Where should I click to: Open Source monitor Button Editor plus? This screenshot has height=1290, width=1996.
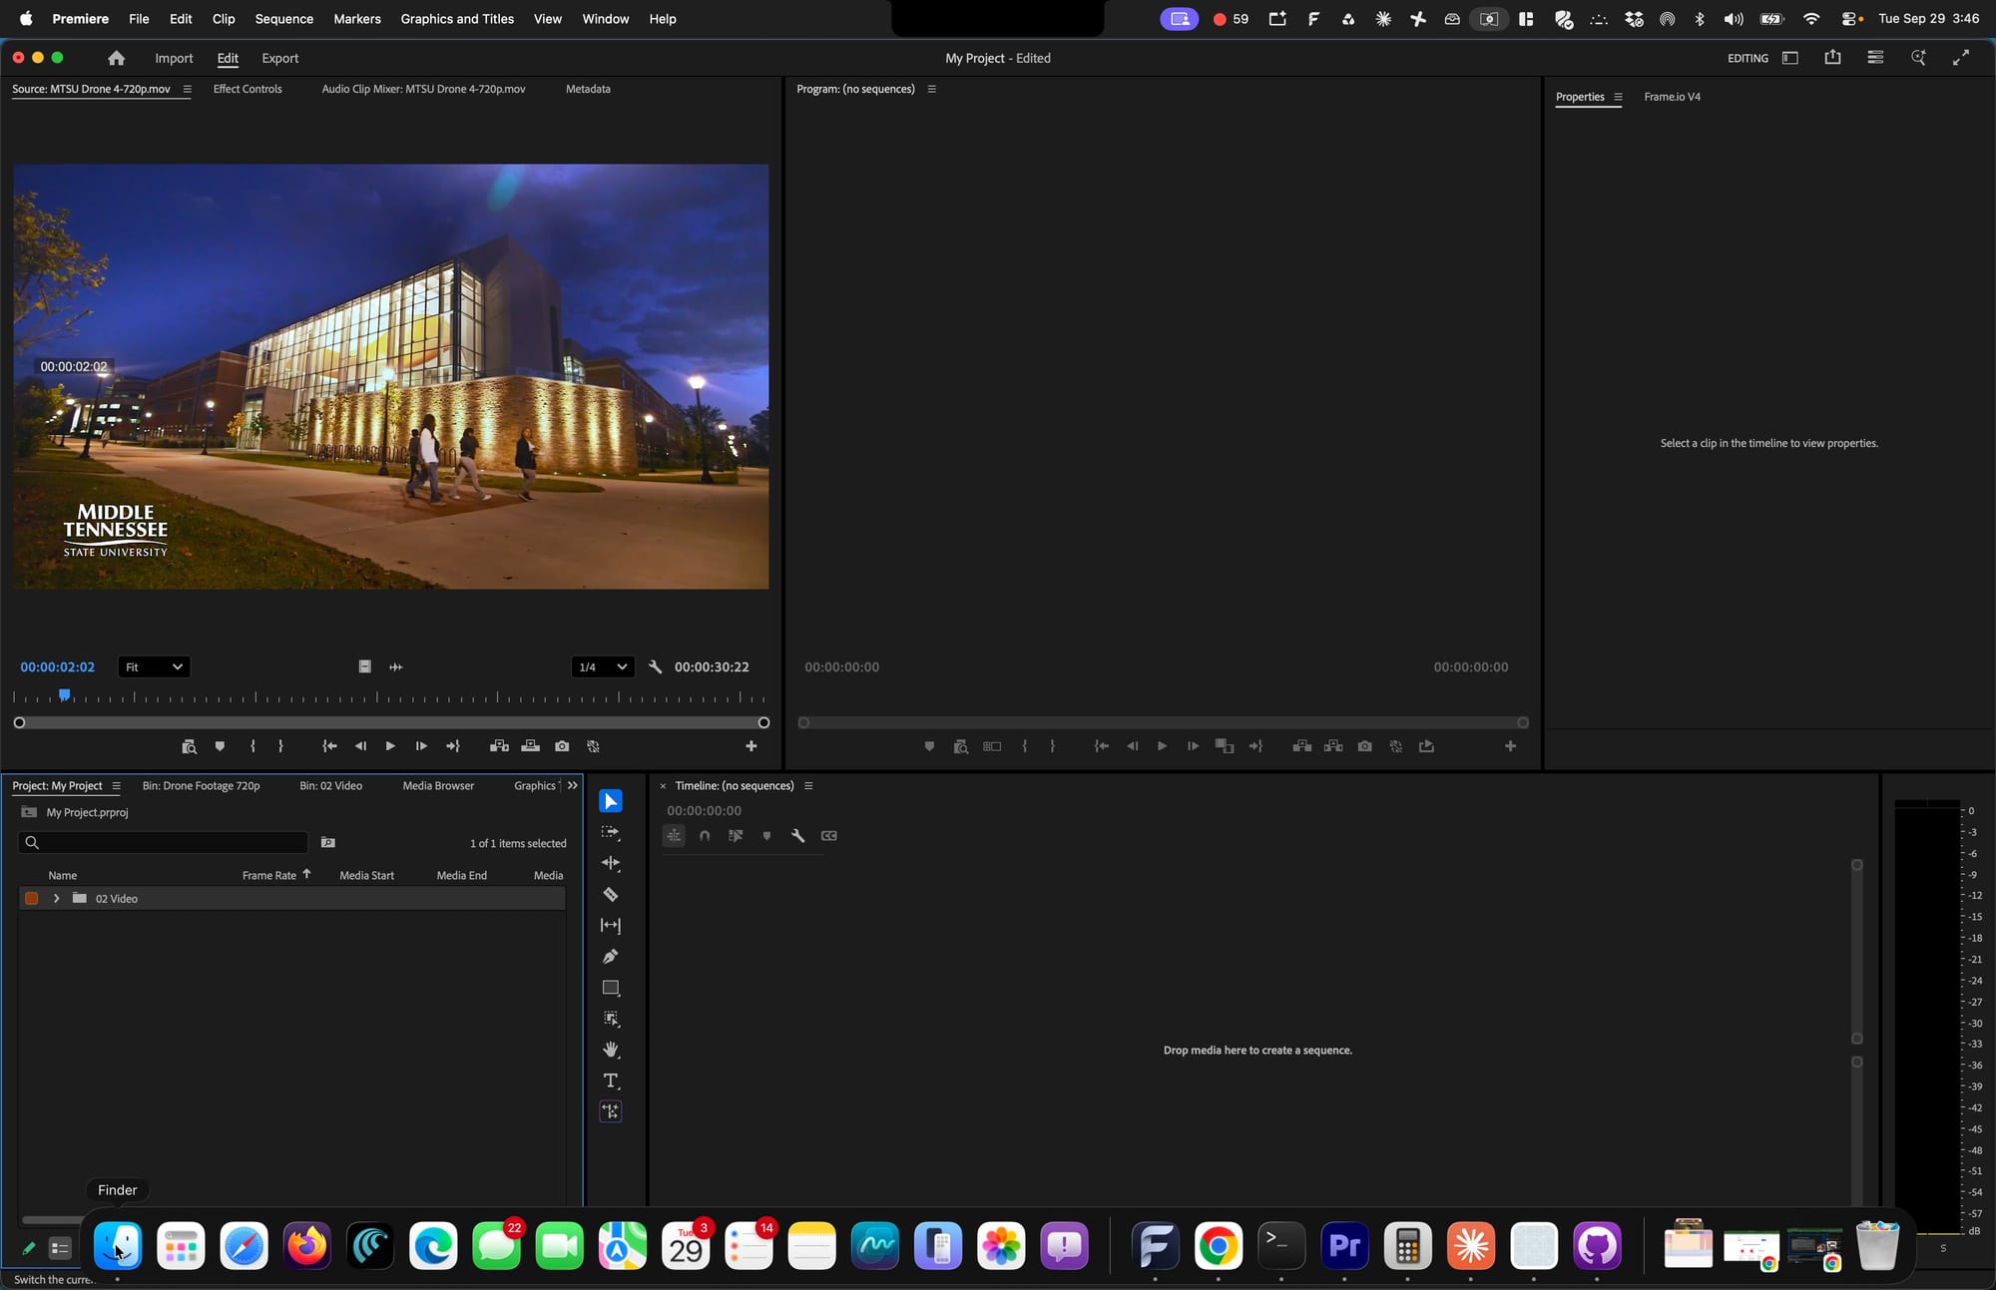pyautogui.click(x=751, y=746)
